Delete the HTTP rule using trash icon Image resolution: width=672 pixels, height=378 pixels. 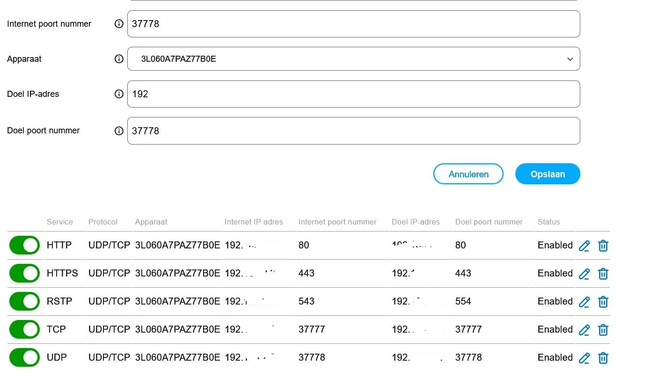coord(603,246)
